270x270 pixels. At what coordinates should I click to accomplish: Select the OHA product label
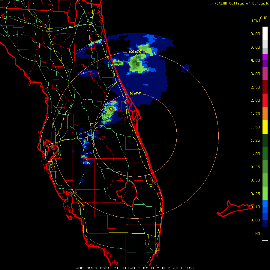click(x=264, y=18)
